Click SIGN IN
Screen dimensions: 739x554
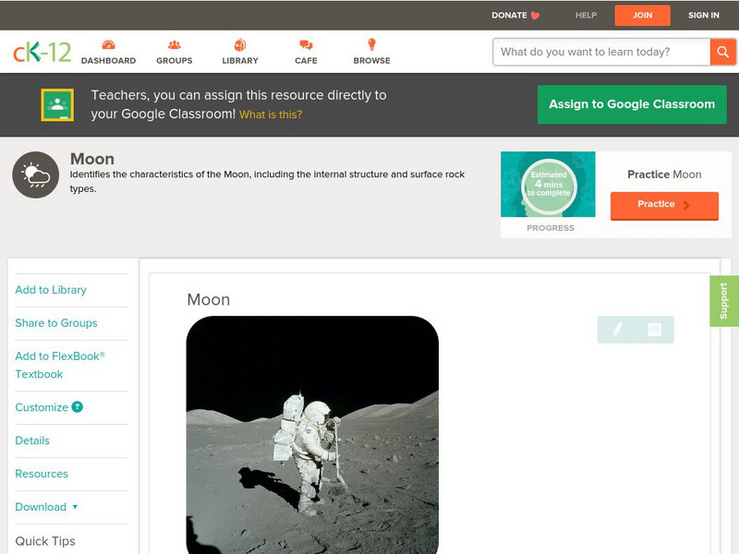(x=704, y=15)
